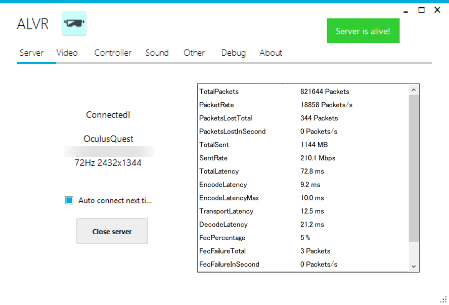Image resolution: width=449 pixels, height=305 pixels.
Task: Show the About tab
Action: point(271,53)
